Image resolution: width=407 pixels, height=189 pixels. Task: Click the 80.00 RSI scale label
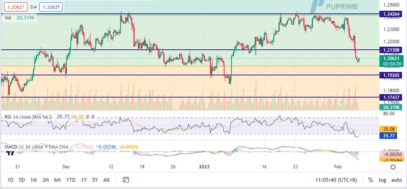point(389,114)
